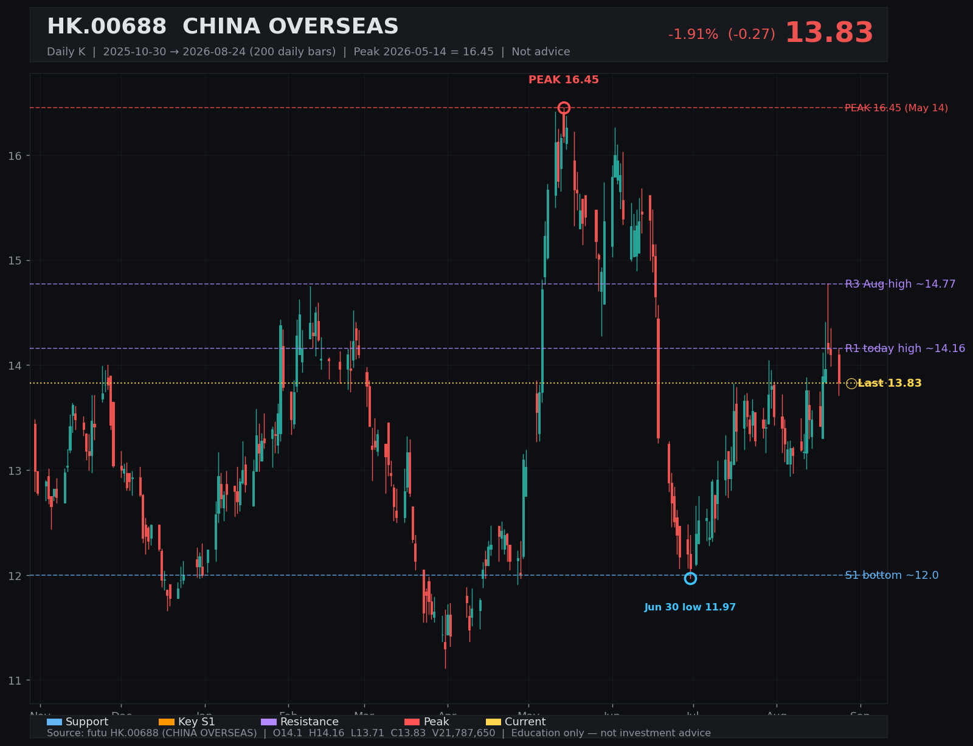973x746 pixels.
Task: Click the 'Key S1' legend text
Action: 196,722
